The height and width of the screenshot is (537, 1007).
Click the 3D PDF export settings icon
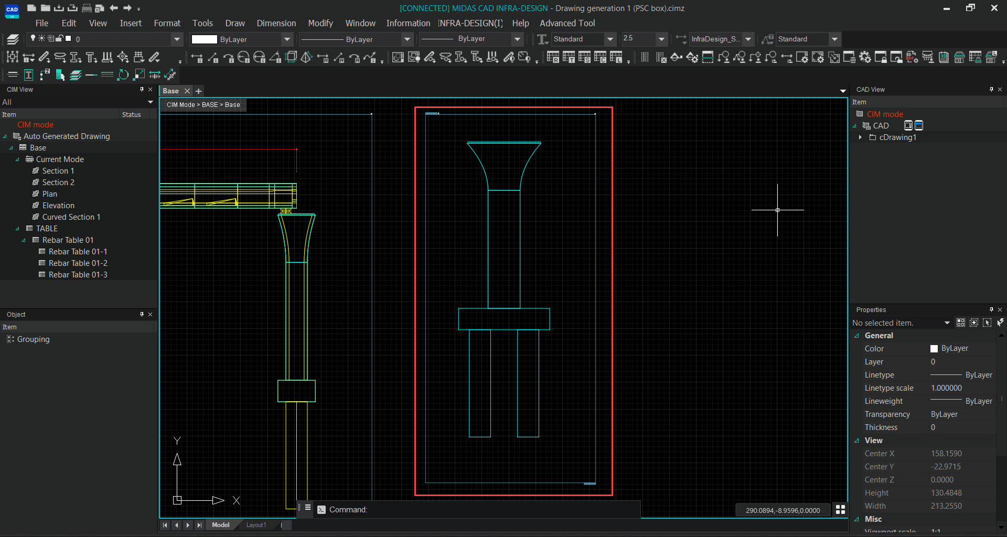tap(912, 57)
